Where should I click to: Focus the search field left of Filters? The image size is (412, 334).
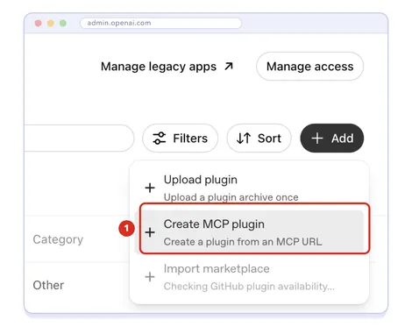(80, 139)
